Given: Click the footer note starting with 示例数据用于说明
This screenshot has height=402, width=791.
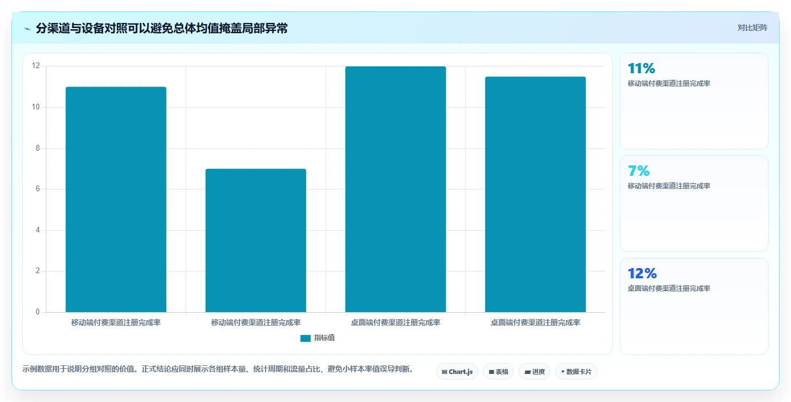Looking at the screenshot, I should point(218,369).
